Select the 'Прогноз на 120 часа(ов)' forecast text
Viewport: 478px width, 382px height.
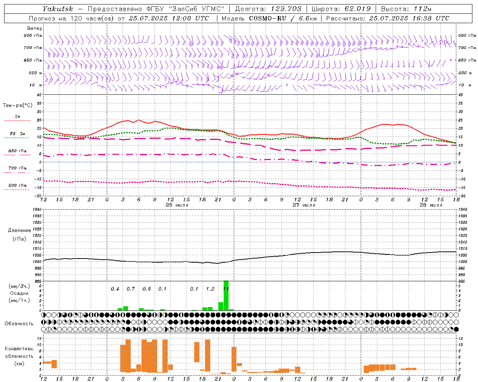(x=71, y=18)
